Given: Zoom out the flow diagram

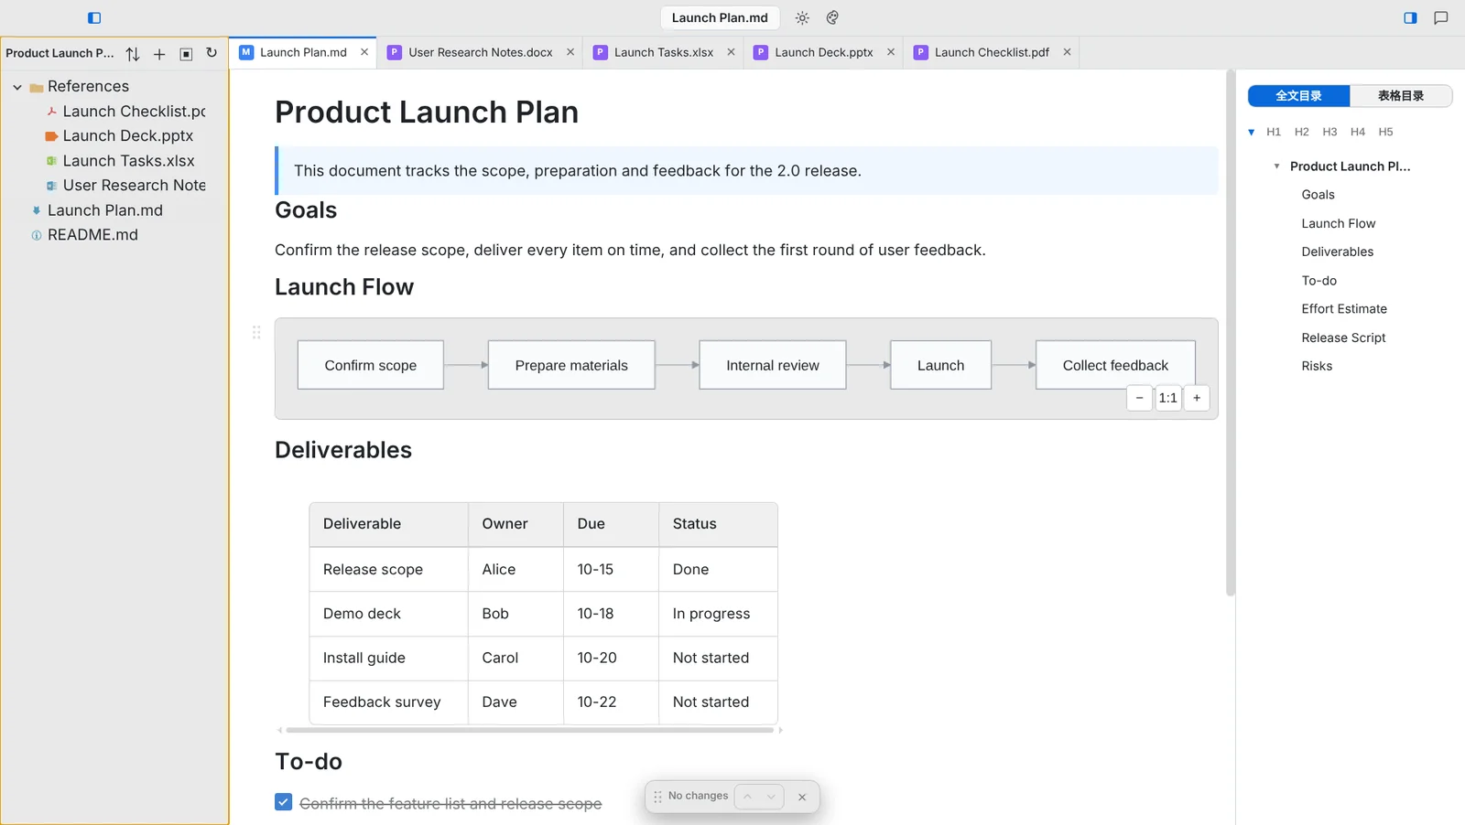Looking at the screenshot, I should pyautogui.click(x=1139, y=398).
